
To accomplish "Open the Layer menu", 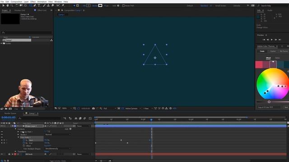I will pos(26,2).
